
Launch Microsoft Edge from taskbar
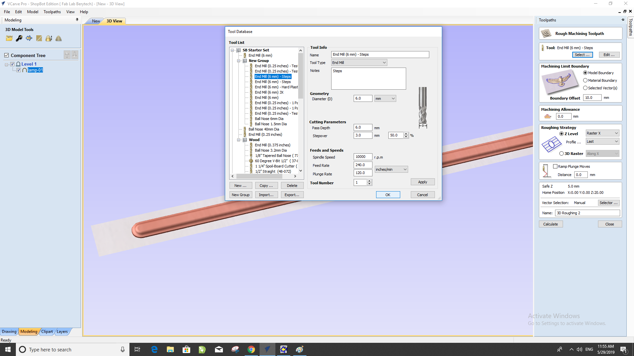[154, 349]
